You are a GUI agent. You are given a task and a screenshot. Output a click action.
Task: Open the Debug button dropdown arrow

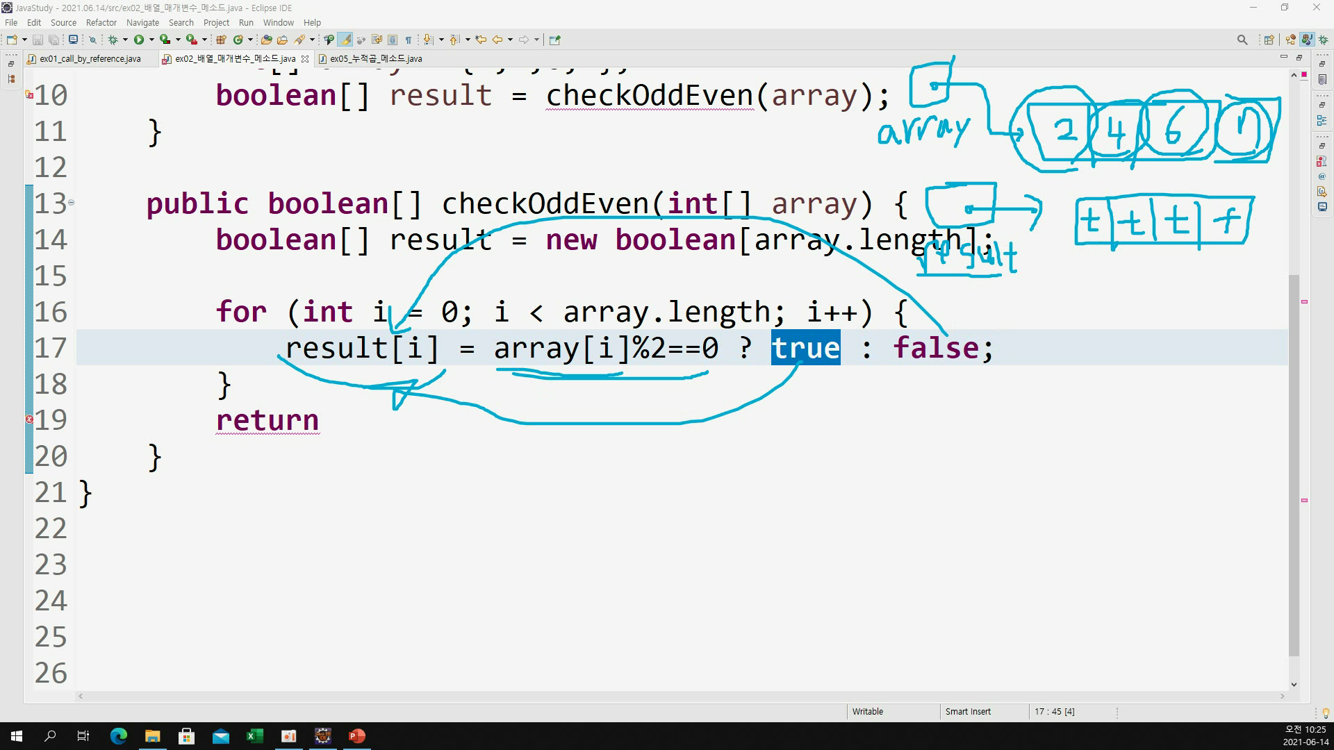125,40
